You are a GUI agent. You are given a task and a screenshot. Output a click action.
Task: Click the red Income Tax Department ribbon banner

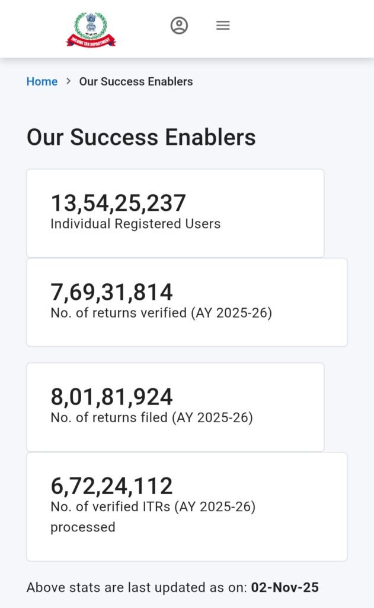(91, 41)
